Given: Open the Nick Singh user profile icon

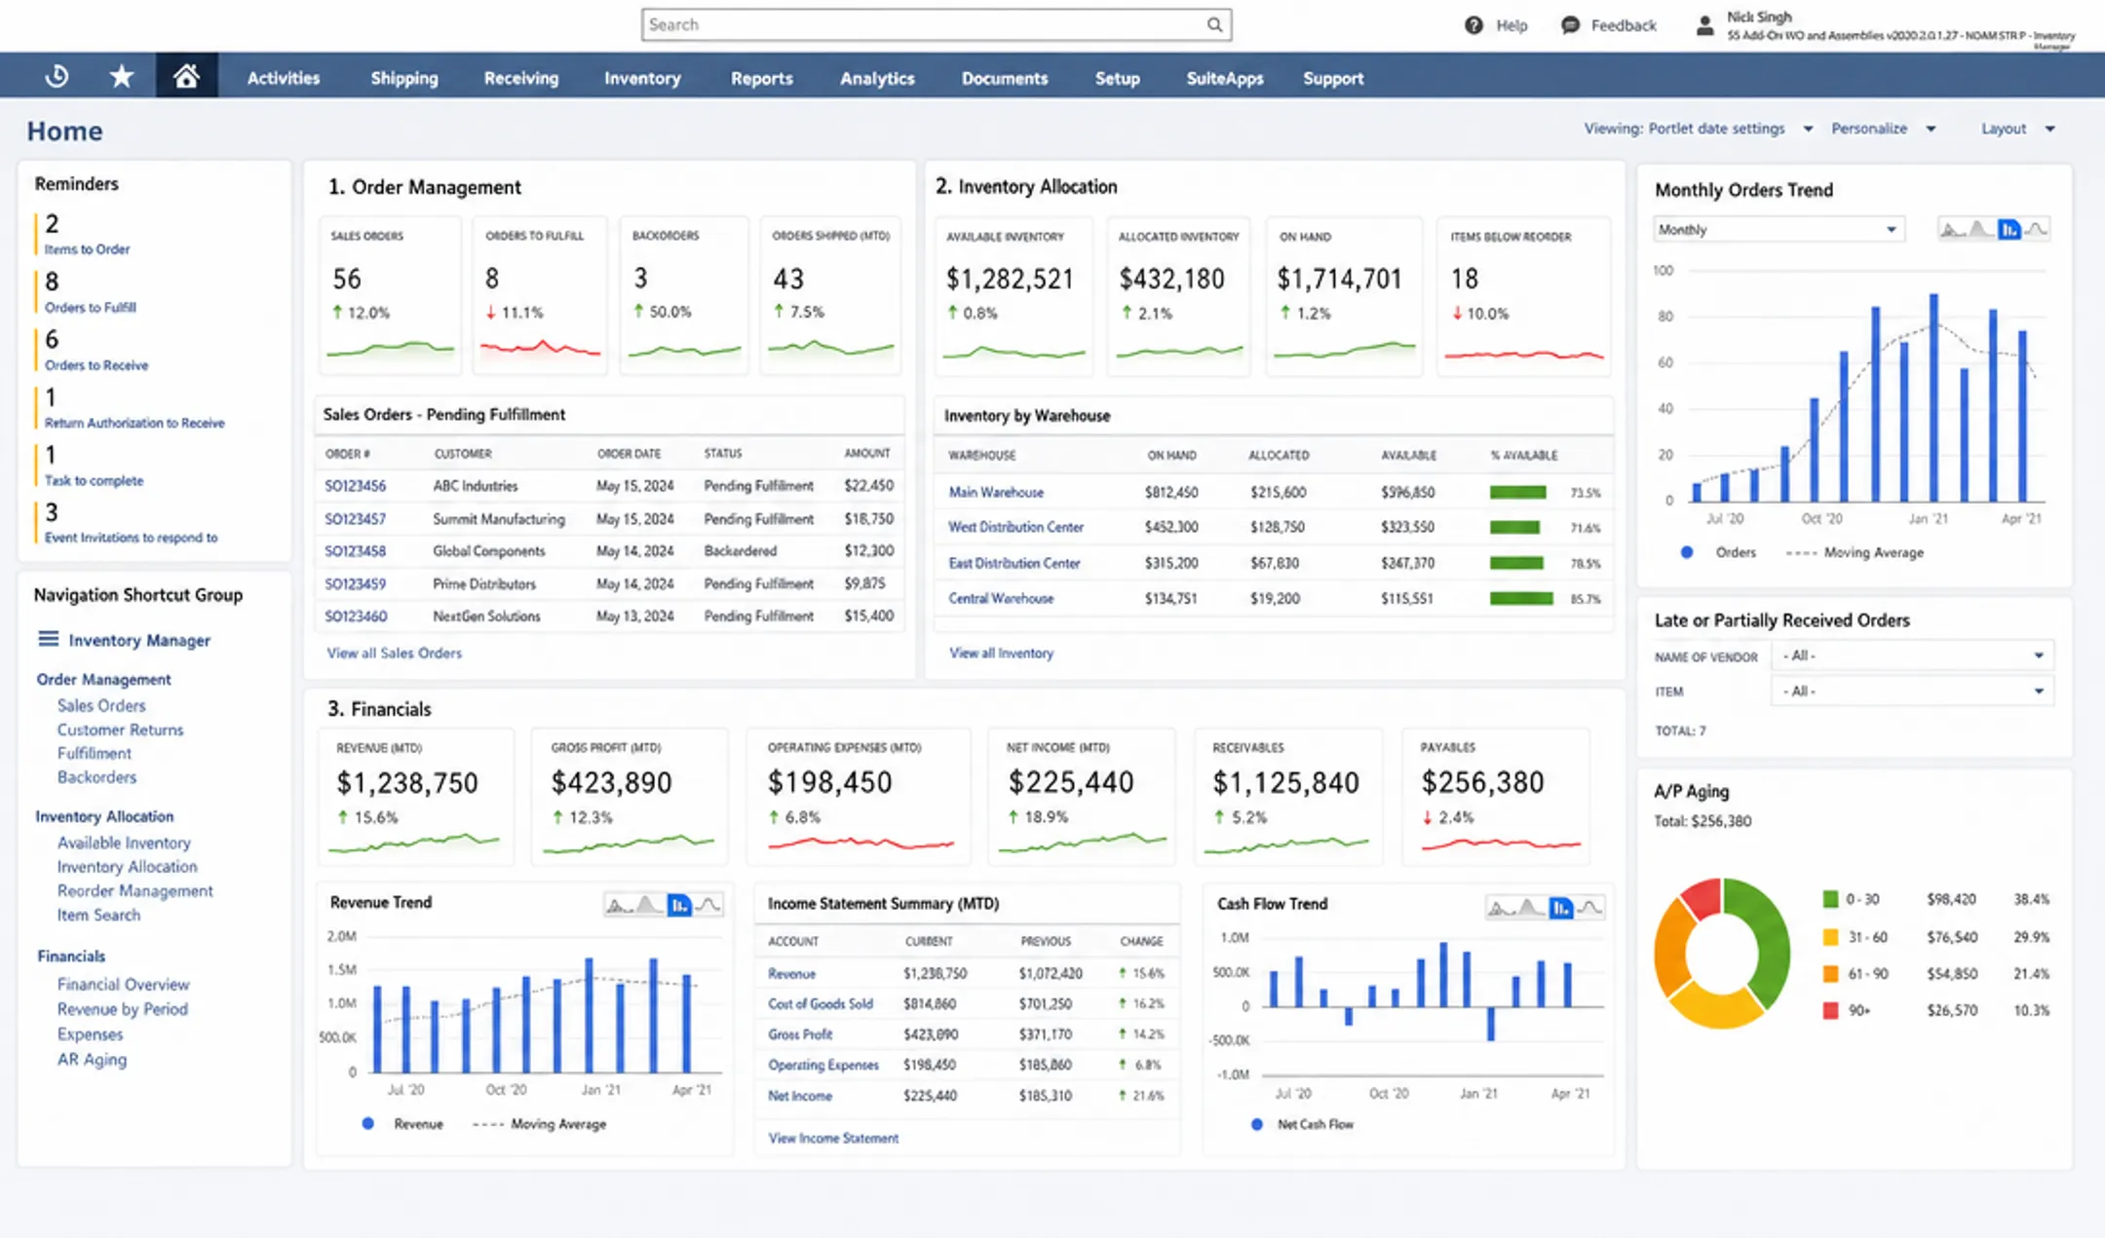Looking at the screenshot, I should pos(1704,25).
